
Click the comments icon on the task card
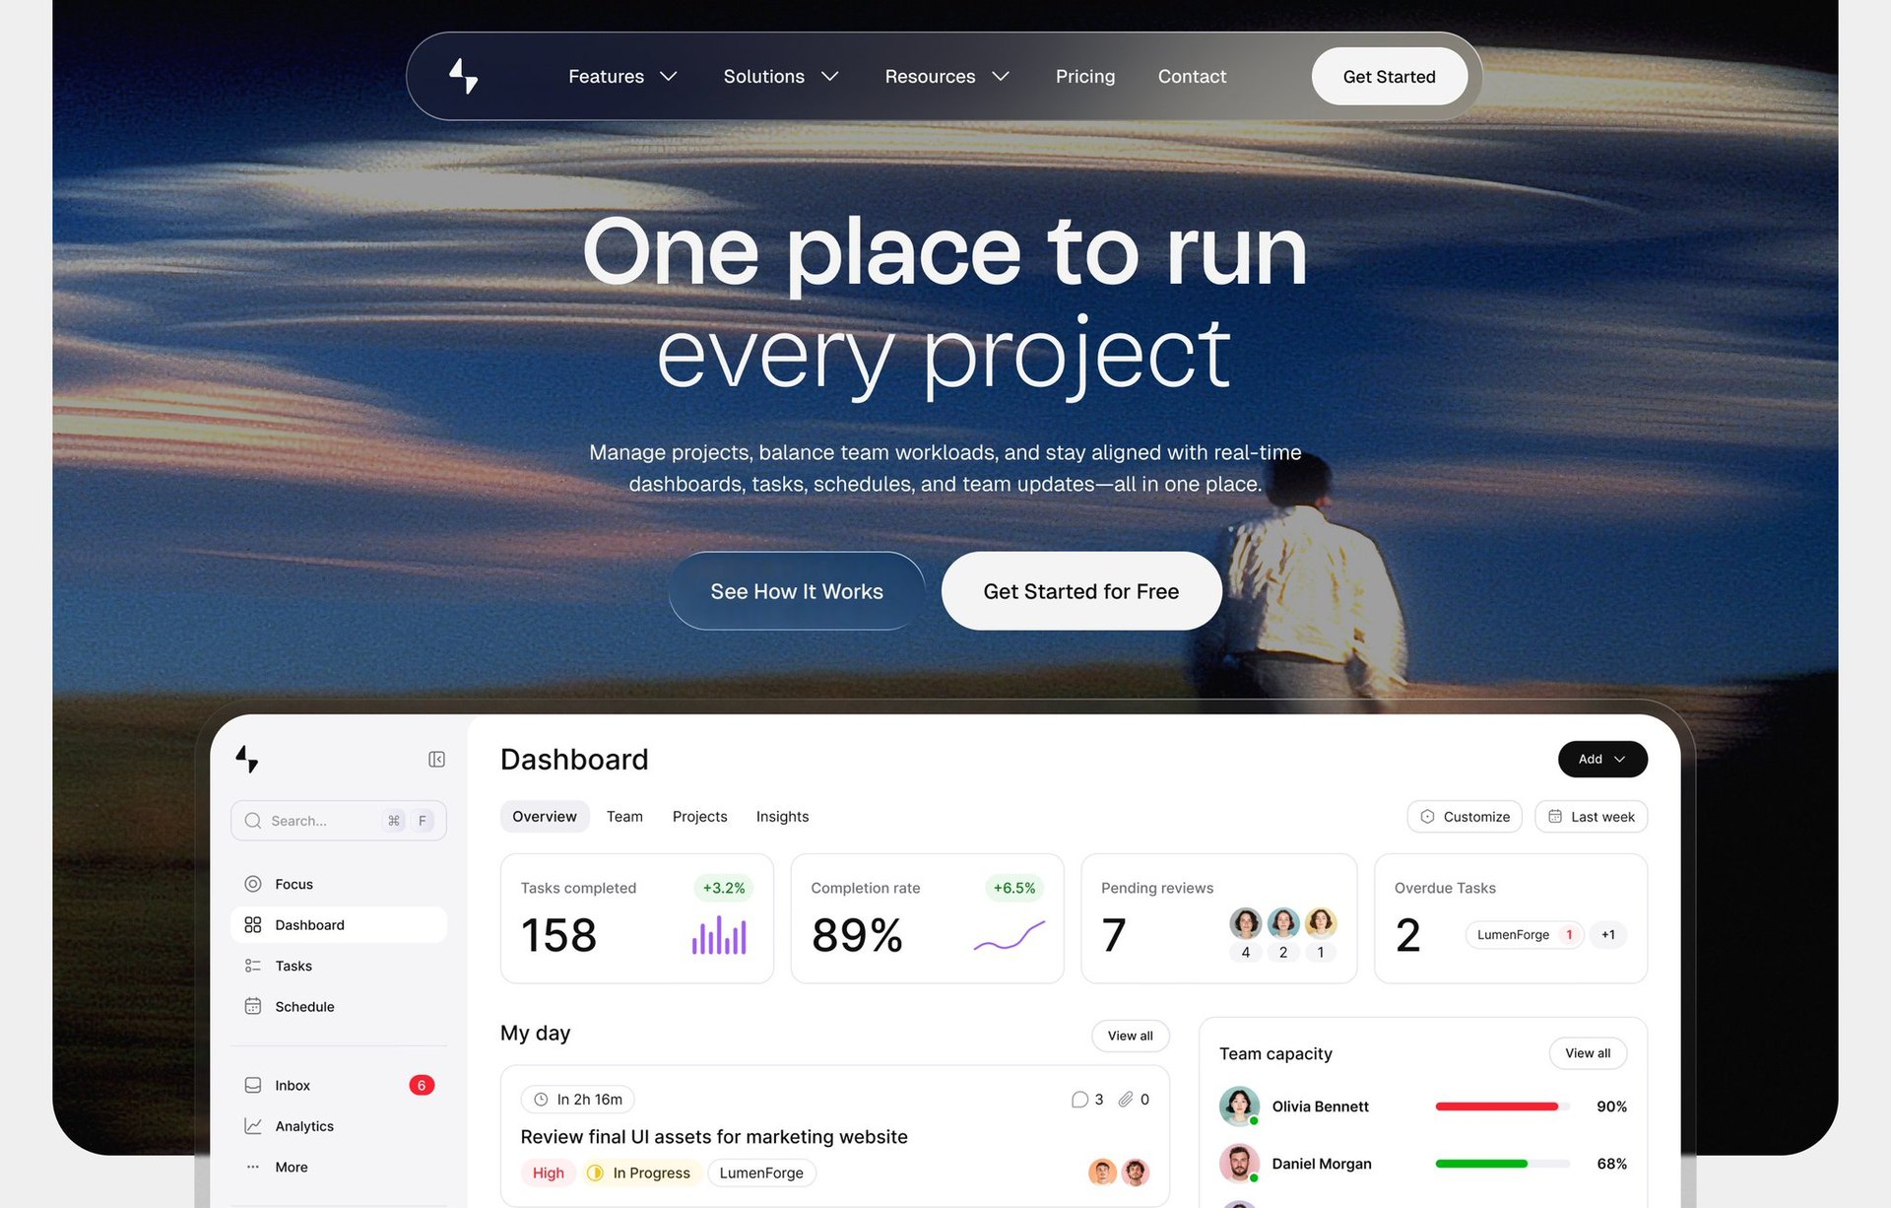pos(1079,1100)
